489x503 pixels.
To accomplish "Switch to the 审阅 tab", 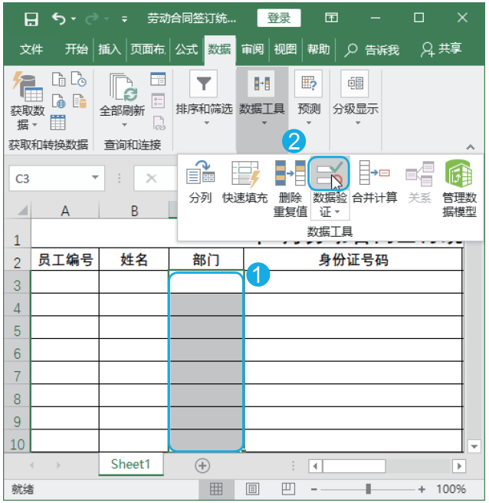I will pos(252,49).
